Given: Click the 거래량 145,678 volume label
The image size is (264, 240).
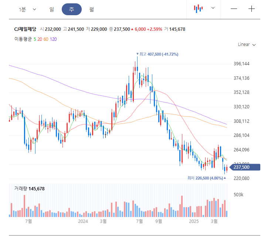Looking at the screenshot, I should pyautogui.click(x=30, y=189).
